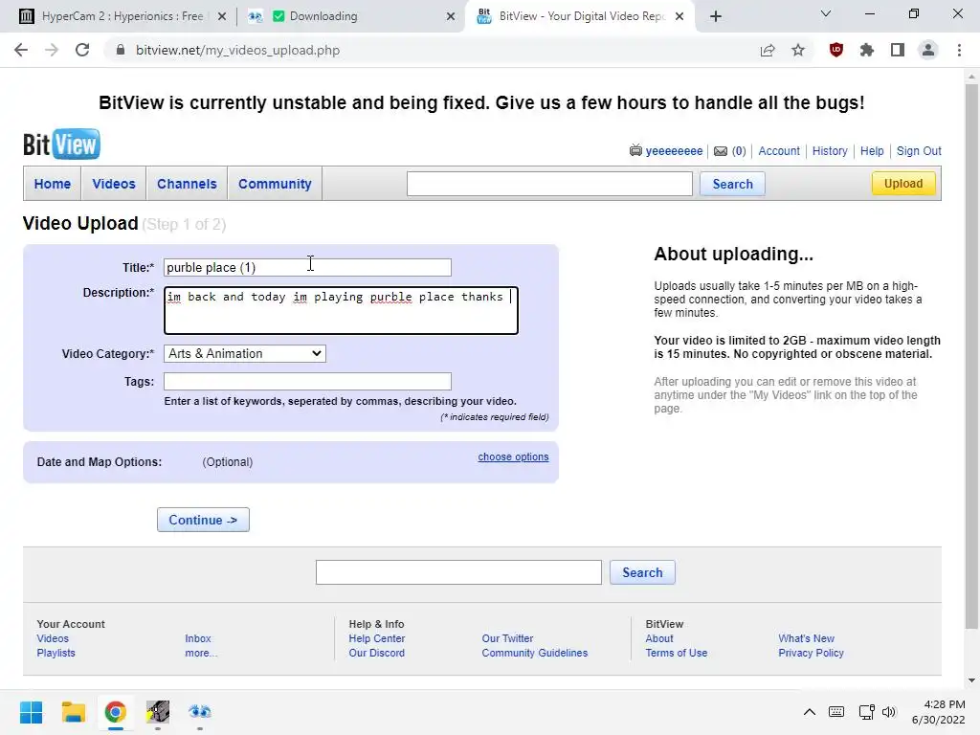The width and height of the screenshot is (980, 735).
Task: Click the eyes app icon in the taskbar
Action: [x=199, y=712]
